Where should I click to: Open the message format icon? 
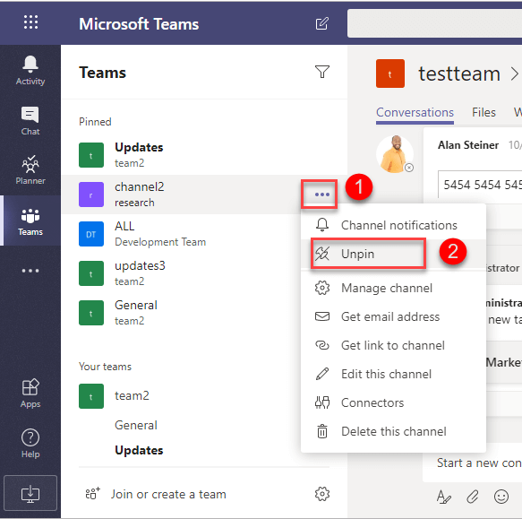click(x=444, y=497)
